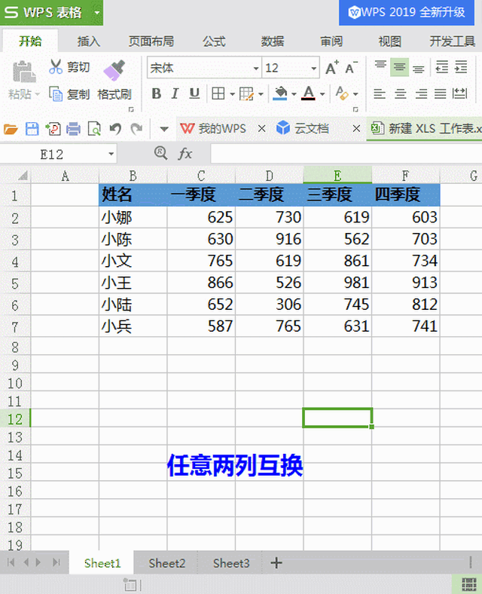Viewport: 482px width, 594px height.
Task: Redo the last action
Action: click(136, 129)
